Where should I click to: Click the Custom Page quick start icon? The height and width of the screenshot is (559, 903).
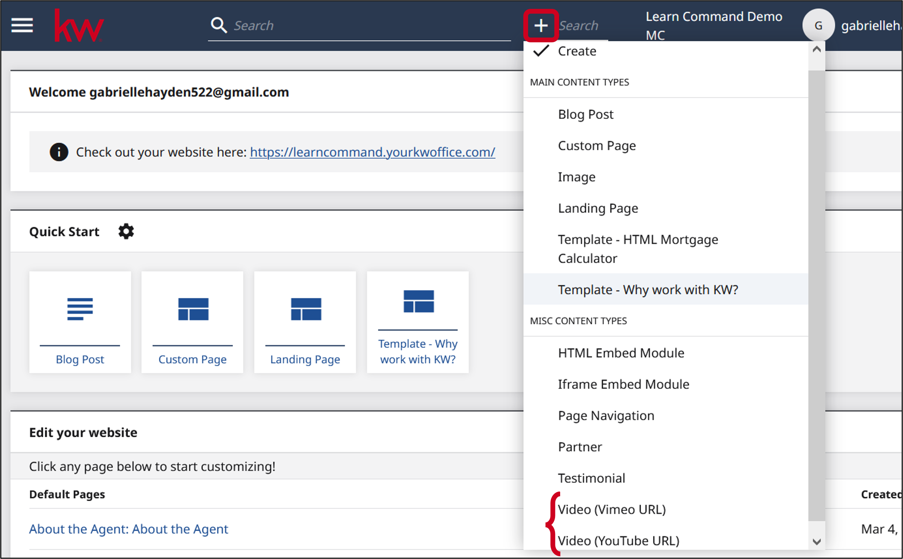(193, 309)
